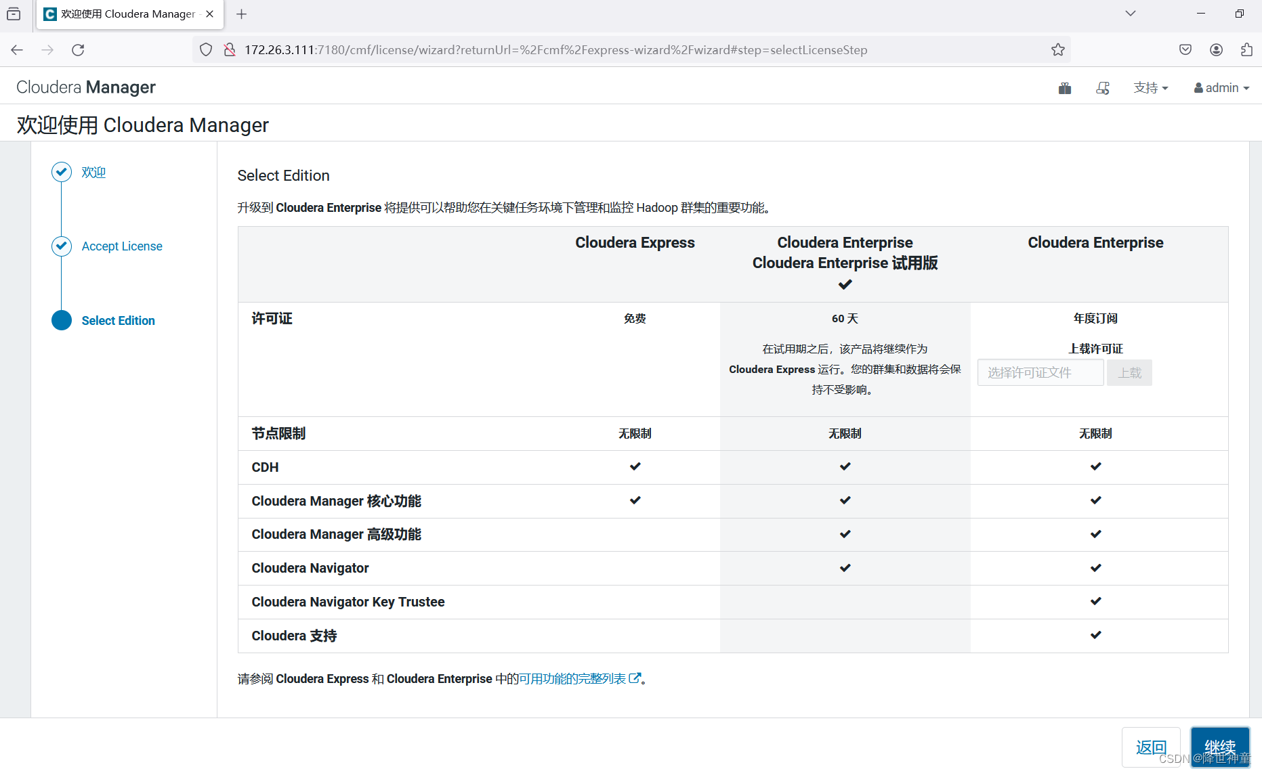This screenshot has width=1262, height=771.
Task: Click Enterprise checkmark for Cloudera 支持
Action: (1095, 635)
